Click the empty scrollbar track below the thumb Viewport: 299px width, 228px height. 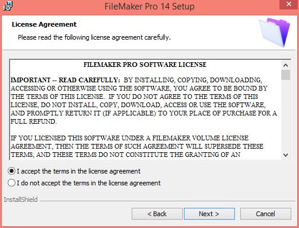pos(285,115)
